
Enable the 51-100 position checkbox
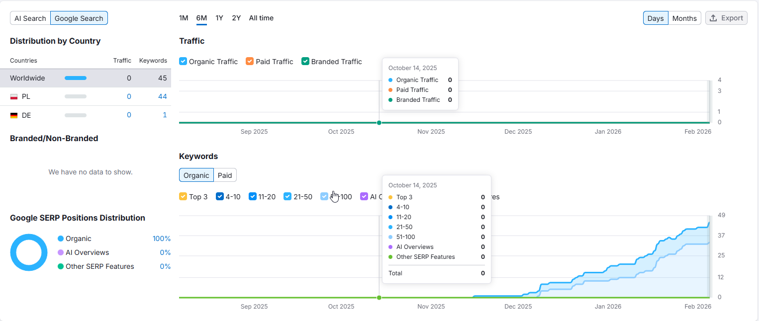(x=324, y=196)
